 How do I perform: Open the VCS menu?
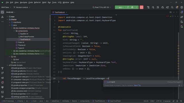pos(60,3)
